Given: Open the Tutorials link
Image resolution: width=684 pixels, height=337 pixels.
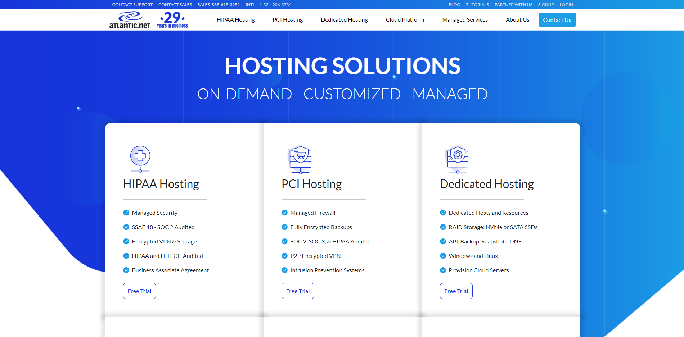Looking at the screenshot, I should pyautogui.click(x=477, y=5).
